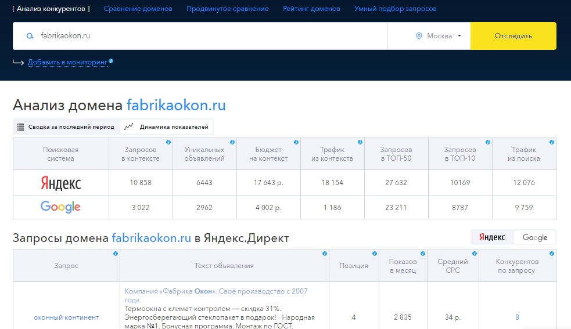
Task: Click info icon on Средний CPC column
Action: click(475, 254)
